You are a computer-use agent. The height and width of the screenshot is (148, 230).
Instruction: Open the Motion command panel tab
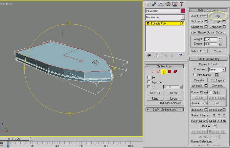coord(168,4)
